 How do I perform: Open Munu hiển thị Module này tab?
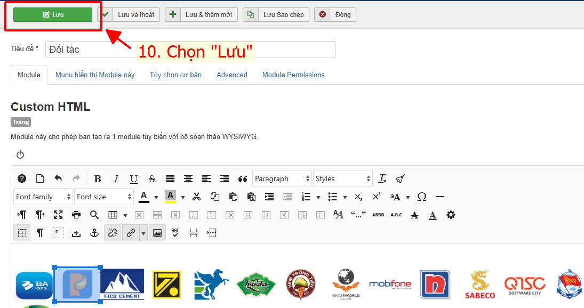pyautogui.click(x=95, y=75)
